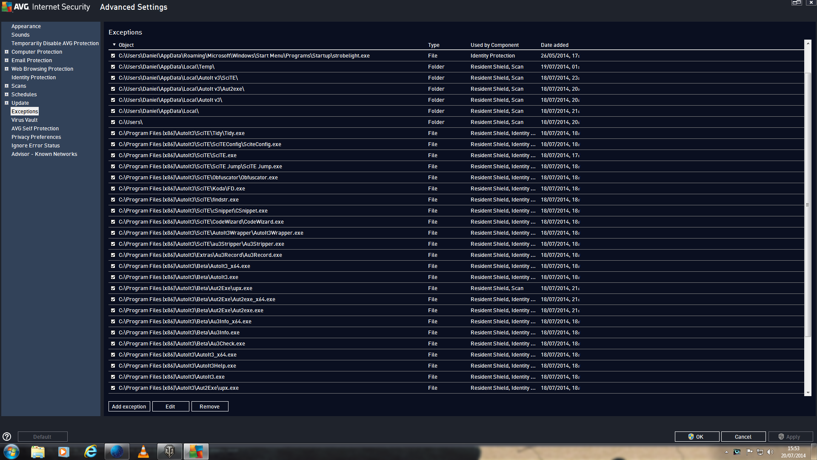Image resolution: width=817 pixels, height=460 pixels.
Task: Sort by the Type column header
Action: pos(434,45)
